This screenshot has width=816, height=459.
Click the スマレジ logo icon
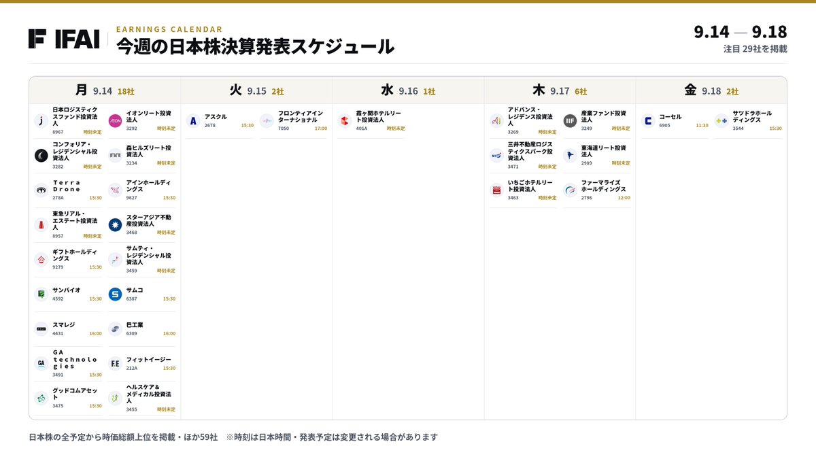41,329
